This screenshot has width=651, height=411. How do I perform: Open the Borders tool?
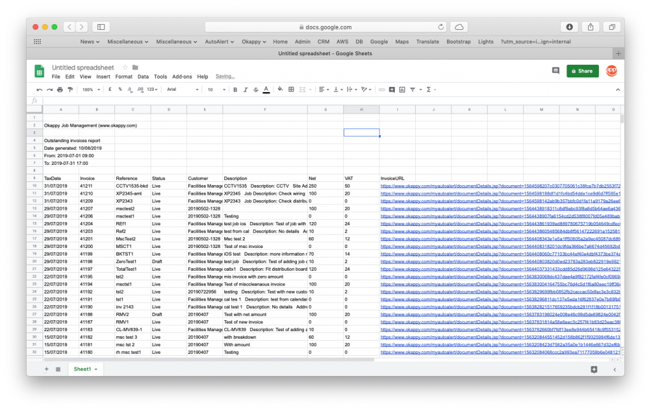click(x=291, y=89)
